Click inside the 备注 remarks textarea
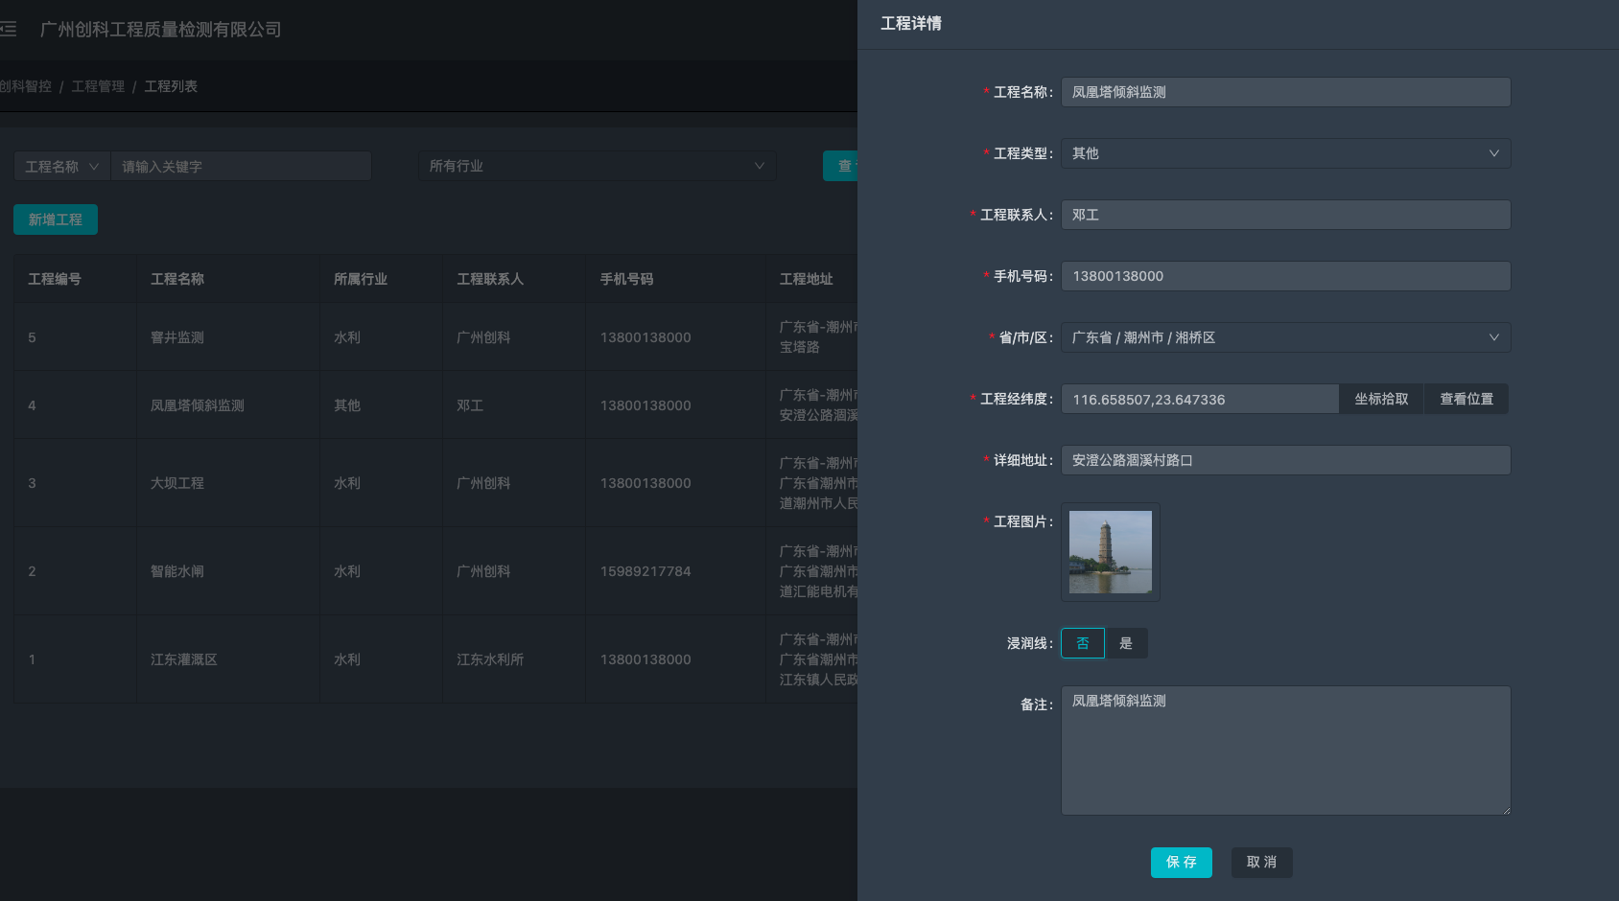Image resolution: width=1619 pixels, height=901 pixels. [x=1285, y=751]
